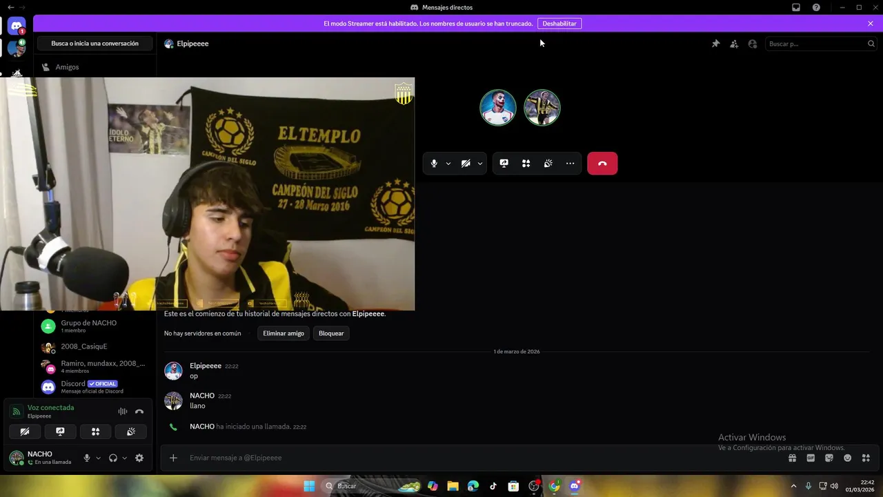This screenshot has height=497, width=883.
Task: Show the user profile panel
Action: (x=753, y=43)
